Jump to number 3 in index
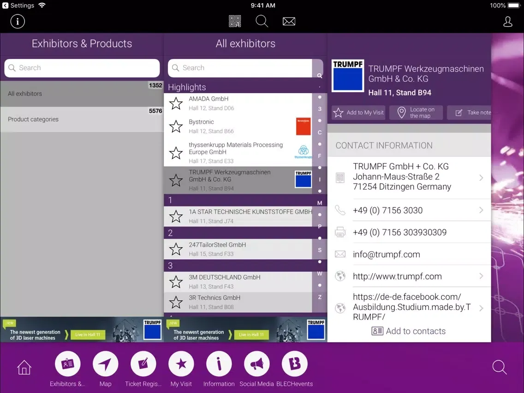 coord(320,109)
